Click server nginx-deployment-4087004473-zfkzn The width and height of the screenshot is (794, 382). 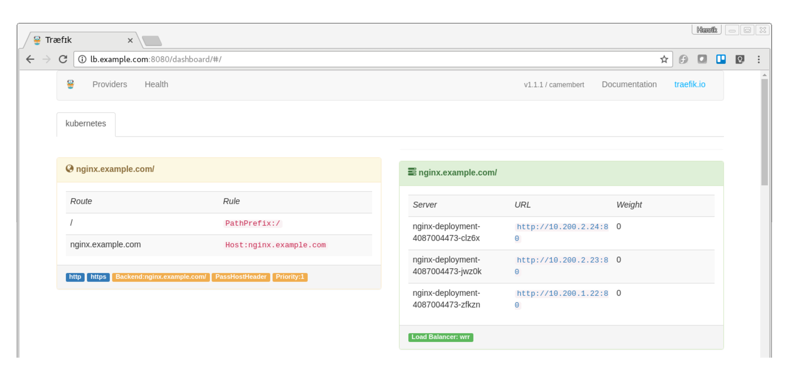pyautogui.click(x=446, y=299)
